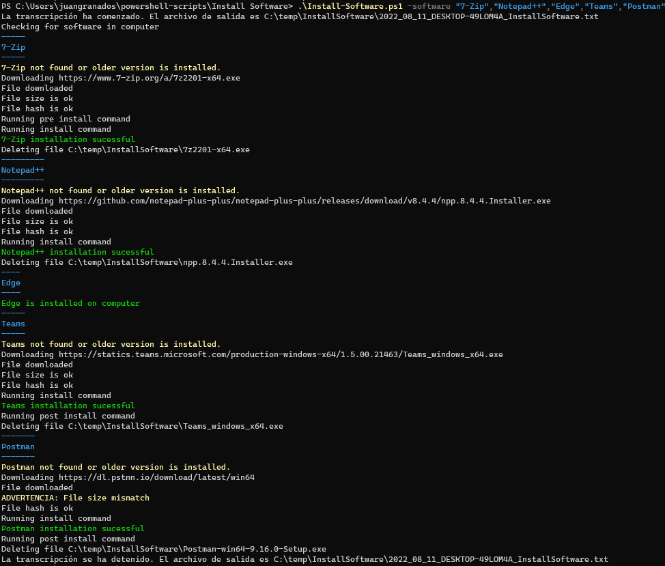Click '7-Zip installation sucessful' green line
The width and height of the screenshot is (665, 566).
click(68, 139)
